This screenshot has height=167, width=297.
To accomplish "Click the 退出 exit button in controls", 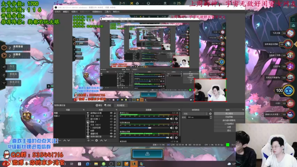I will pyautogui.click(x=229, y=131).
